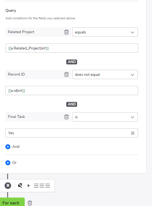
Task: Click the trash icon beside For each
Action: (30, 203)
